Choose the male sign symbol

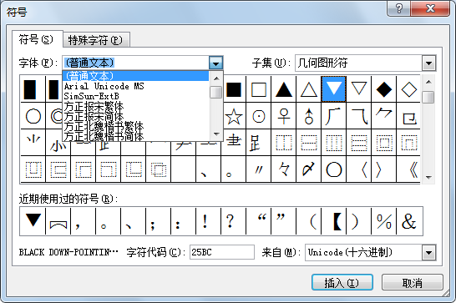click(x=308, y=116)
